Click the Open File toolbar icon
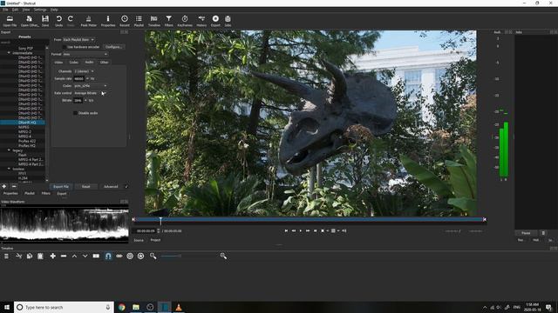Image resolution: width=558 pixels, height=313 pixels. [x=10, y=21]
